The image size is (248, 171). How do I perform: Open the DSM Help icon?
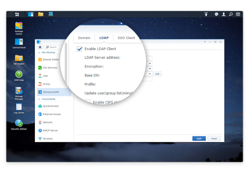coord(19,75)
